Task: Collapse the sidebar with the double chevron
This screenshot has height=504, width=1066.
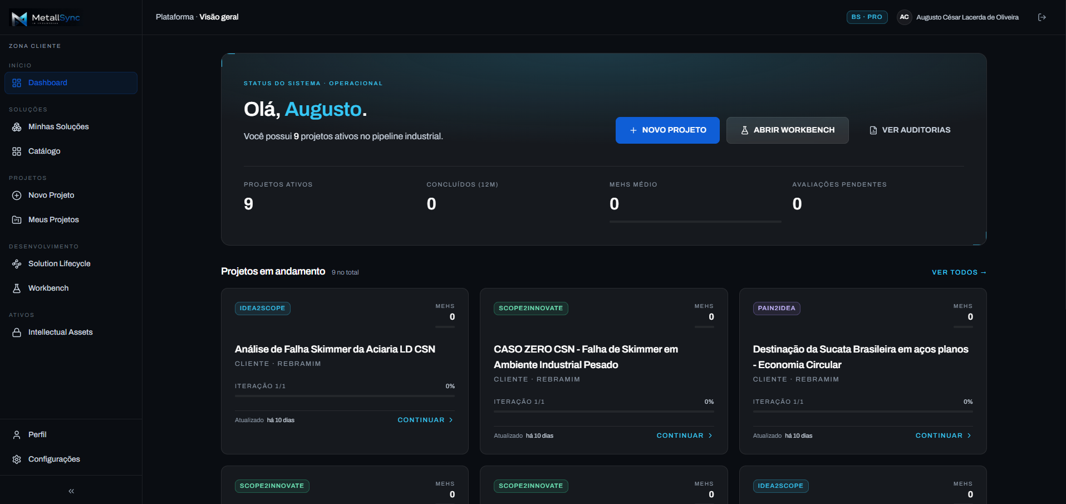Action: 71,491
